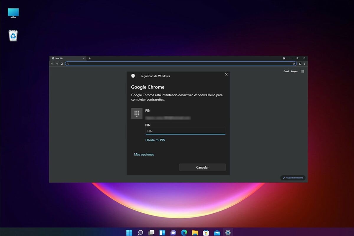Screen dimensions: 354x236
Task: Reload the Chrome page
Action: pyautogui.click(x=62, y=63)
